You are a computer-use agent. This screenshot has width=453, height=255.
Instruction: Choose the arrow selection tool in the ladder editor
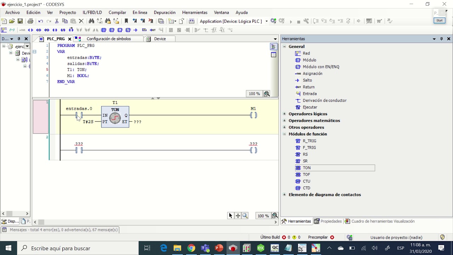click(x=231, y=216)
